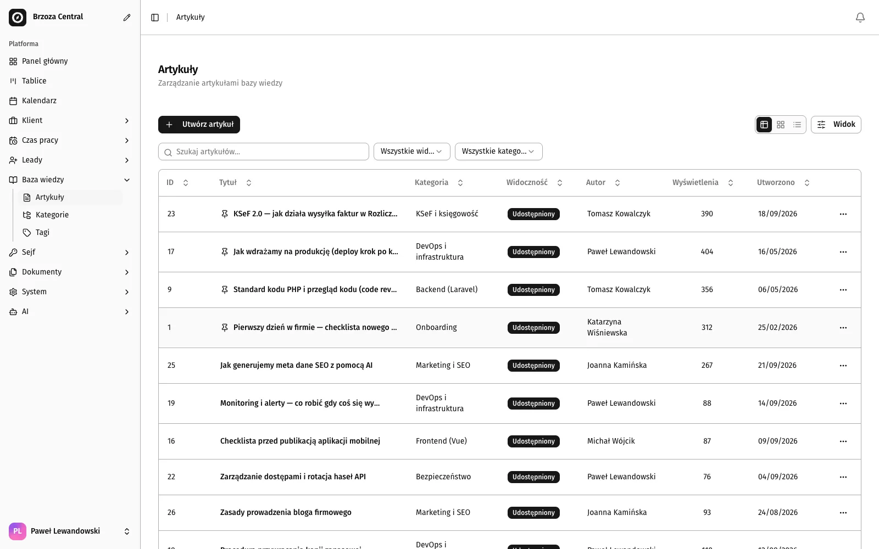The width and height of the screenshot is (879, 549).
Task: Open article Zasady prowadzenia bloga firmowego
Action: [286, 513]
